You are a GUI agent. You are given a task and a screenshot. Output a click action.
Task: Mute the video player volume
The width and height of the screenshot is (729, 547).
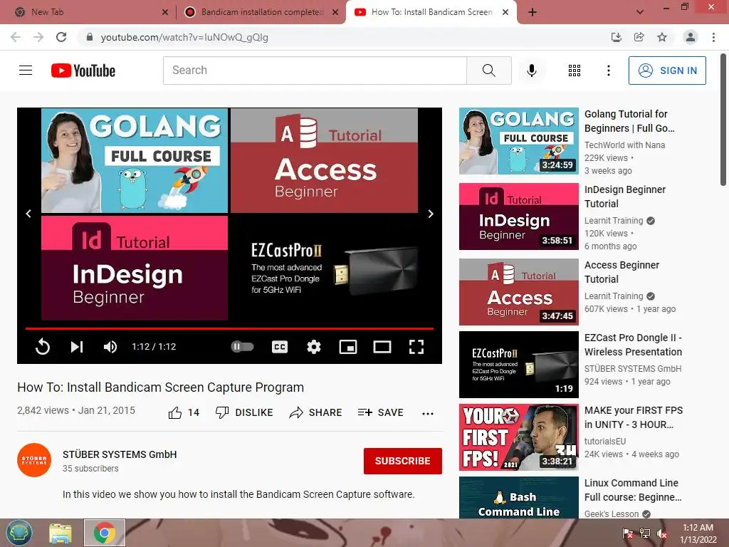110,347
